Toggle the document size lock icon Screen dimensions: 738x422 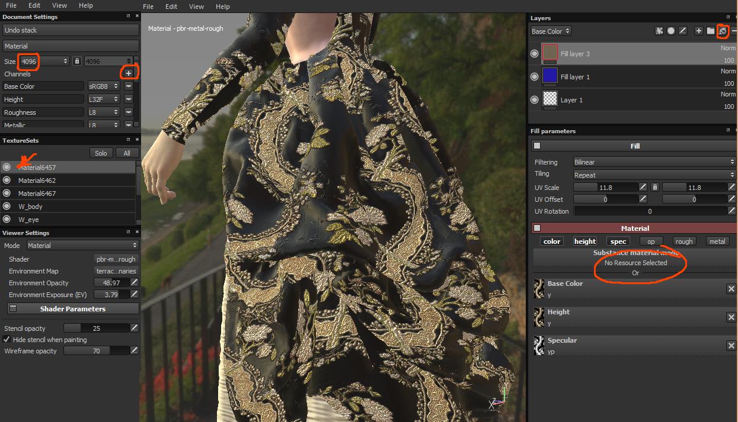77,61
